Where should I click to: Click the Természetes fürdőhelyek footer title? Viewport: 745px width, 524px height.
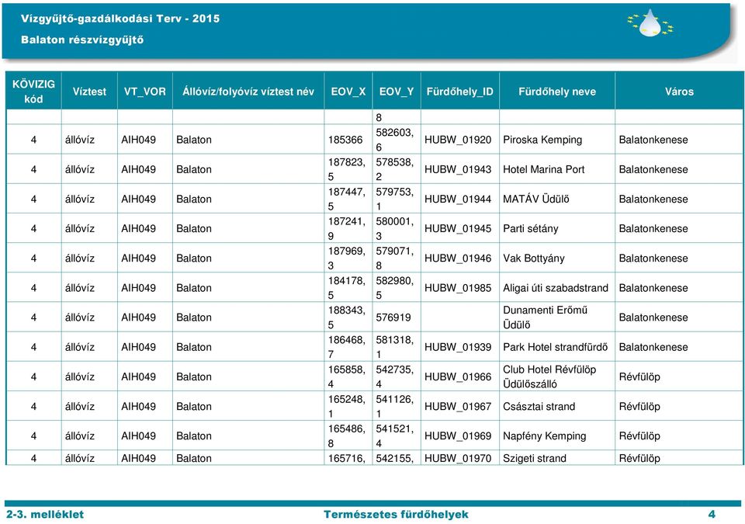click(396, 514)
